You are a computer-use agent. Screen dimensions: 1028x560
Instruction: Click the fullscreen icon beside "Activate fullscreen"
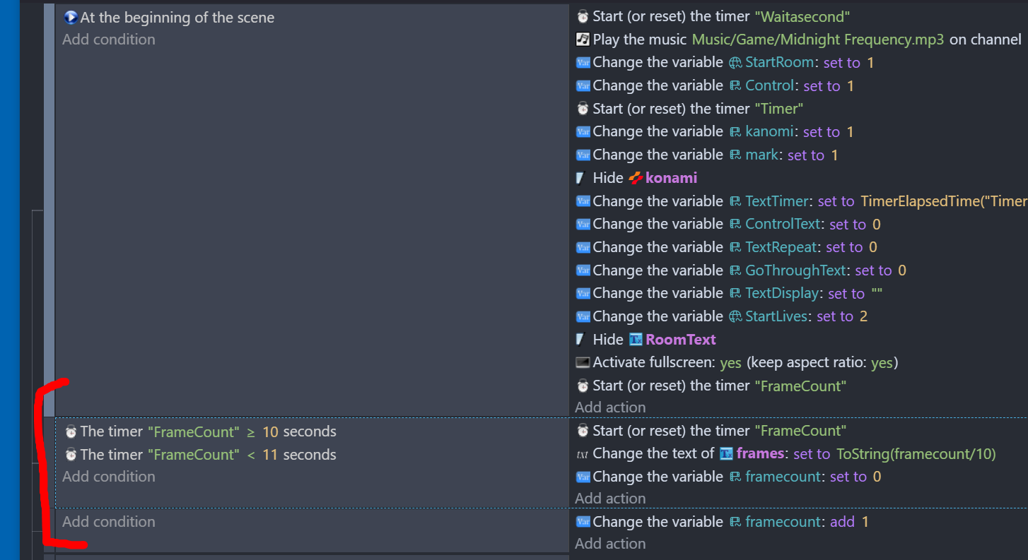(583, 363)
